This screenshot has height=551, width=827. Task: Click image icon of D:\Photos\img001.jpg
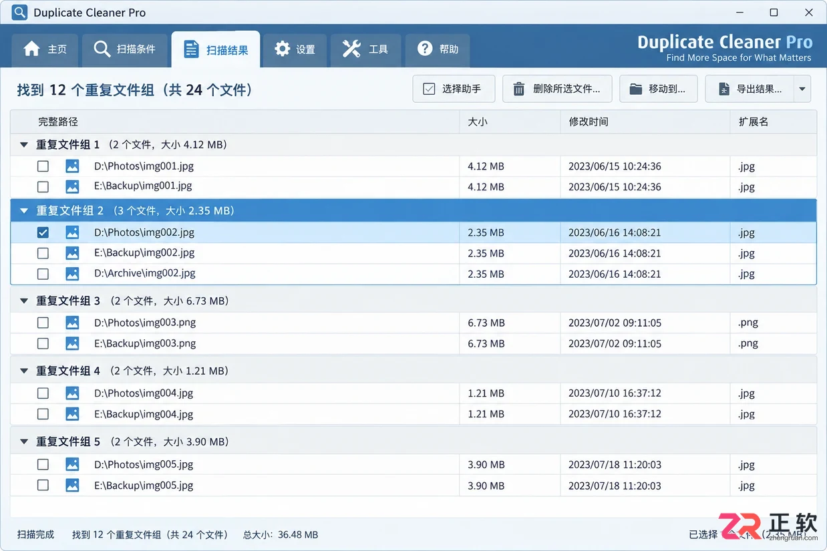[x=72, y=166]
